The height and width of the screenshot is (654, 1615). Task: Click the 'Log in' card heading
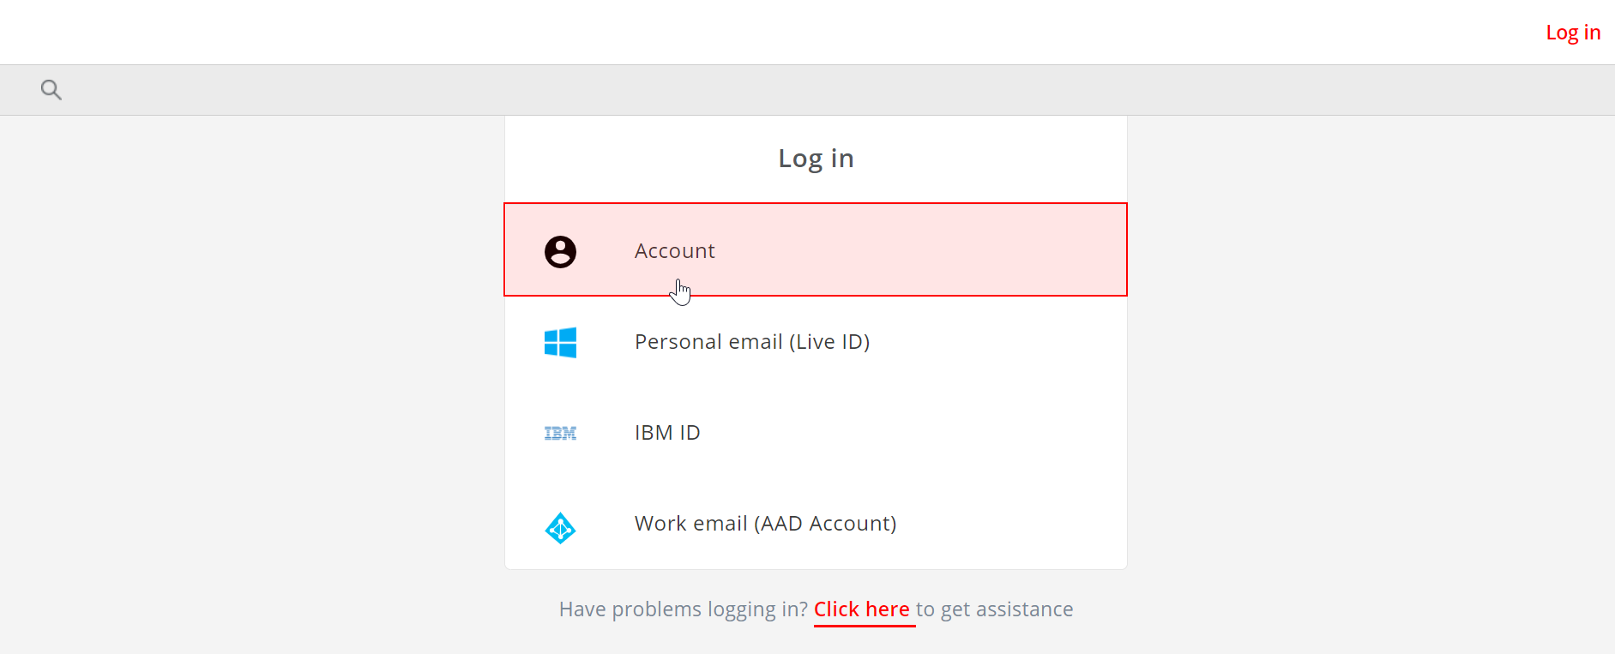click(x=816, y=159)
